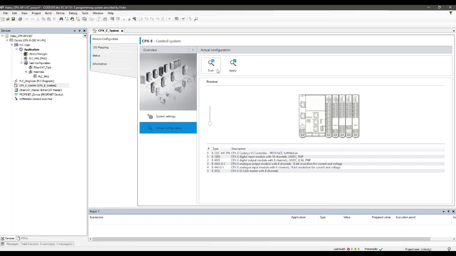The height and width of the screenshot is (256, 456).
Task: Click the Cut scissors icon
Action: pos(38,19)
